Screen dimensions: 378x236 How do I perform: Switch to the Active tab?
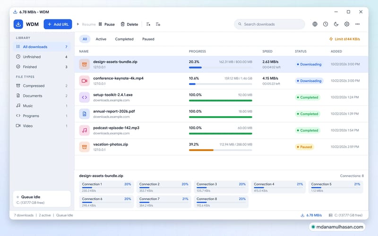[x=101, y=39]
